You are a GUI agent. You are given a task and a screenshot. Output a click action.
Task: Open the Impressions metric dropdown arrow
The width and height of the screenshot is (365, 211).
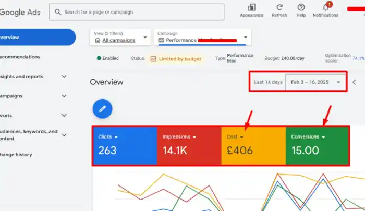[194, 137]
